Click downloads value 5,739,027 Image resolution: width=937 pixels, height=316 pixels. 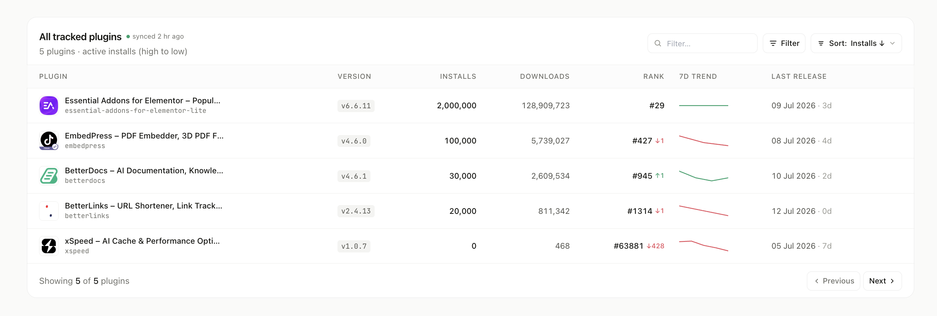coord(550,141)
